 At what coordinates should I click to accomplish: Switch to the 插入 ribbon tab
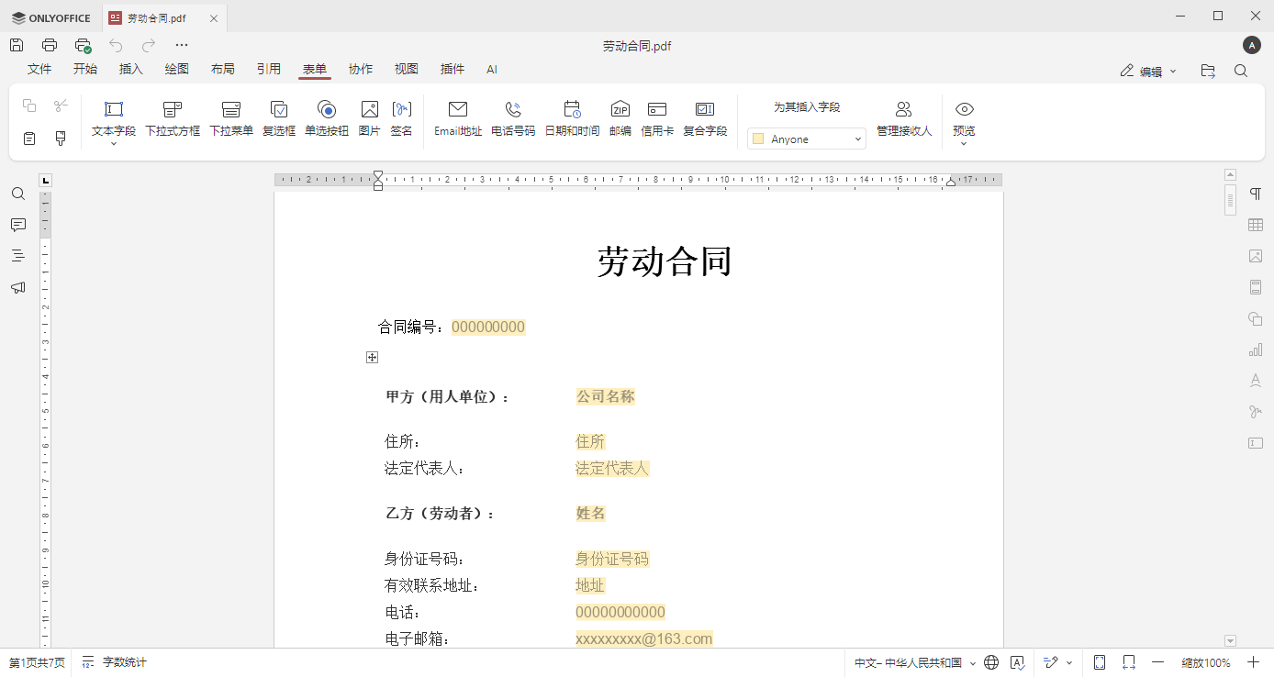tap(129, 69)
